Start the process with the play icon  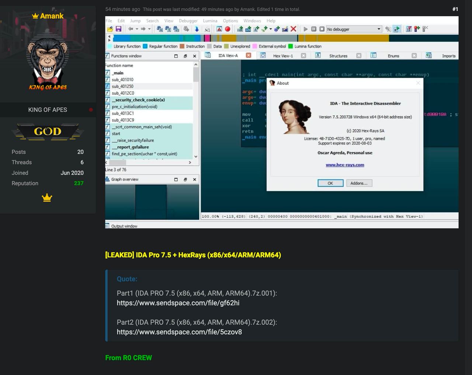(x=305, y=29)
